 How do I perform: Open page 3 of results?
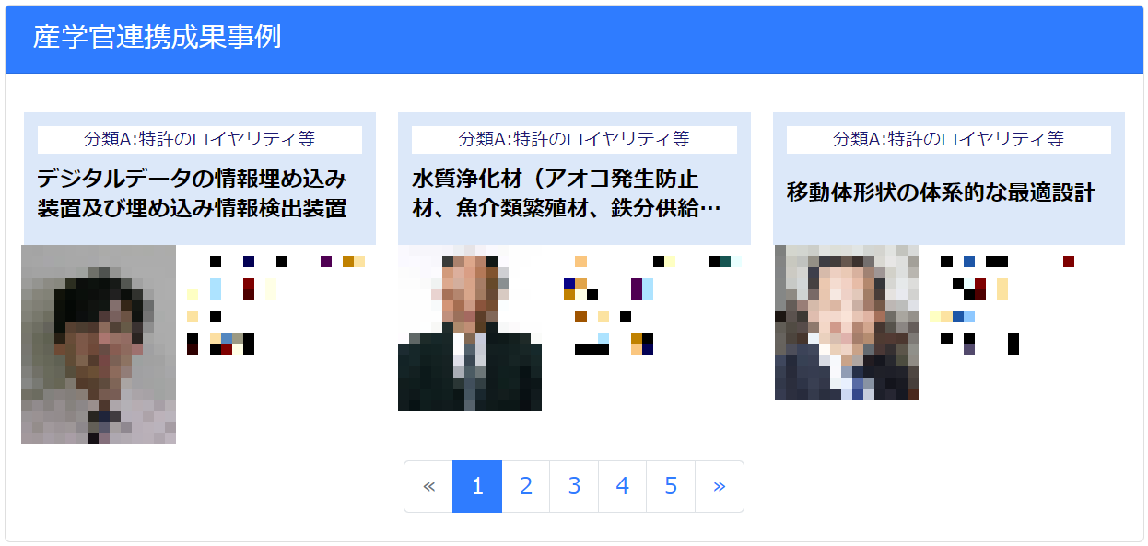(x=574, y=486)
